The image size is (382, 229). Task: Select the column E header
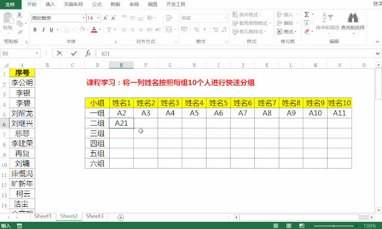point(121,65)
